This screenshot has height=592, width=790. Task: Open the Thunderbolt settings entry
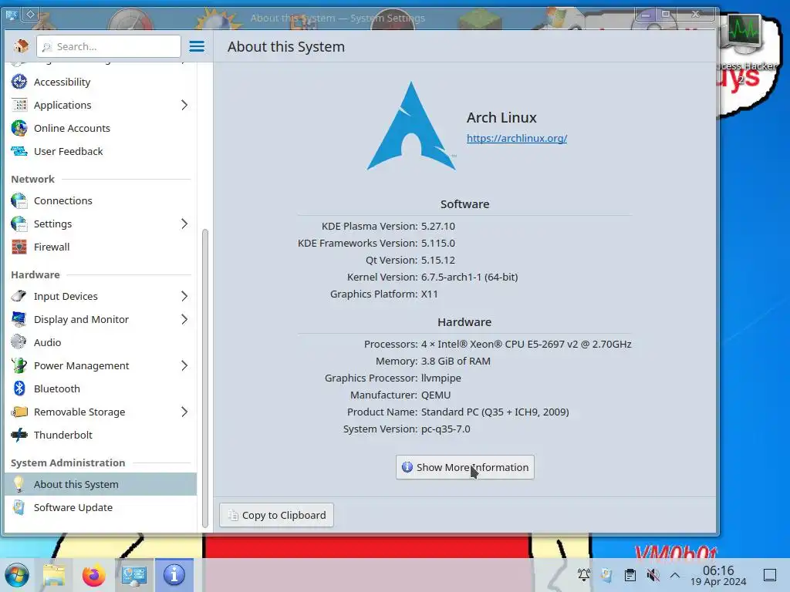[x=101, y=435]
